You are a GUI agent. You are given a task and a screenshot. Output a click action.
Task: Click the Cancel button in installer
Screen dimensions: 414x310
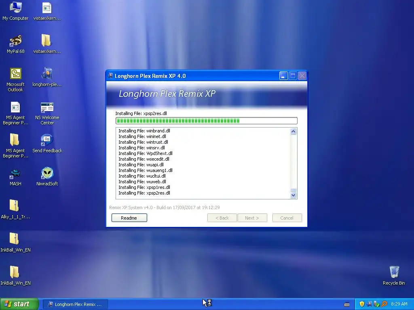click(287, 218)
